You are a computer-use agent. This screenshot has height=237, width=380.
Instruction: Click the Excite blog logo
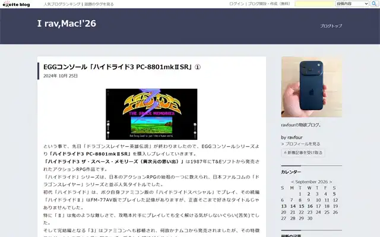[16, 4]
